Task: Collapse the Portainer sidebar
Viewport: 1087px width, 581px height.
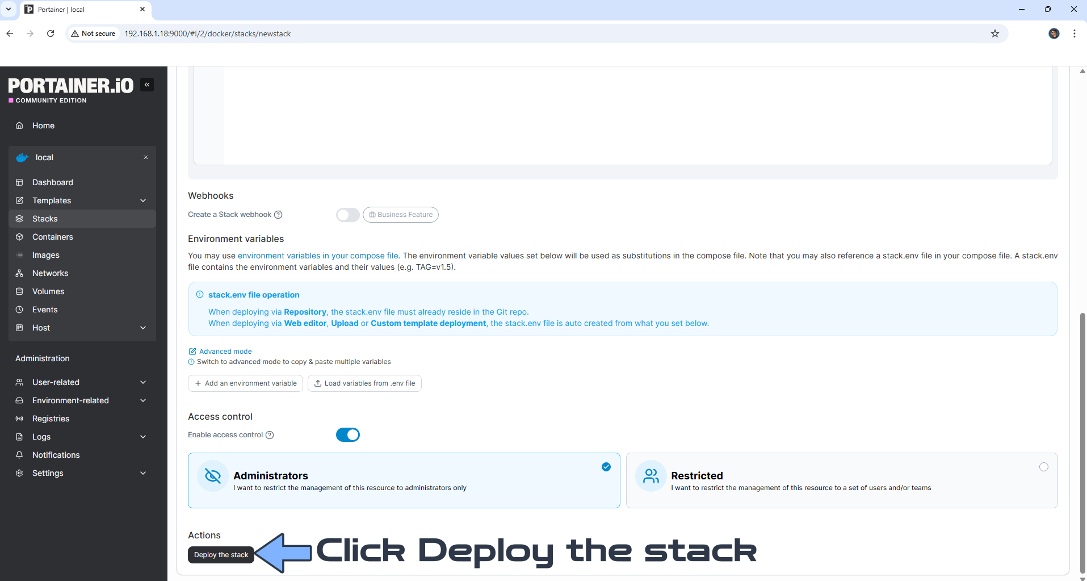Action: pyautogui.click(x=146, y=84)
